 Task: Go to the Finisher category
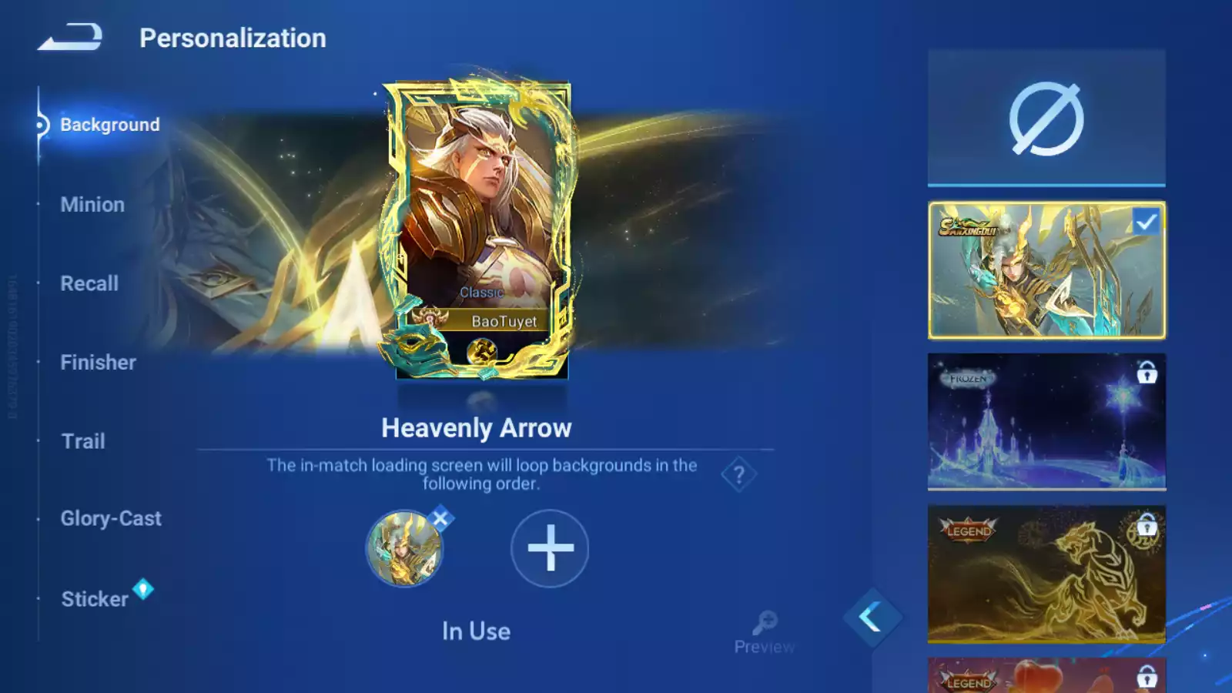point(98,363)
